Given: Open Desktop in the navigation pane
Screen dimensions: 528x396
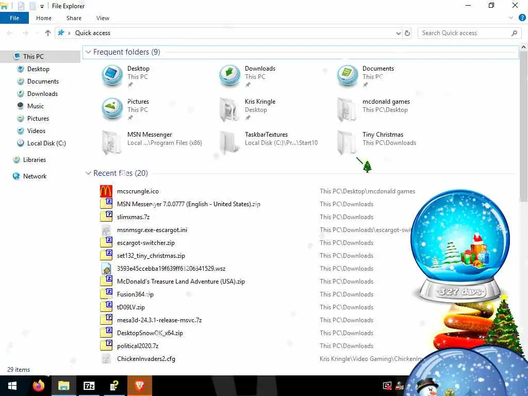Looking at the screenshot, I should 38,69.
